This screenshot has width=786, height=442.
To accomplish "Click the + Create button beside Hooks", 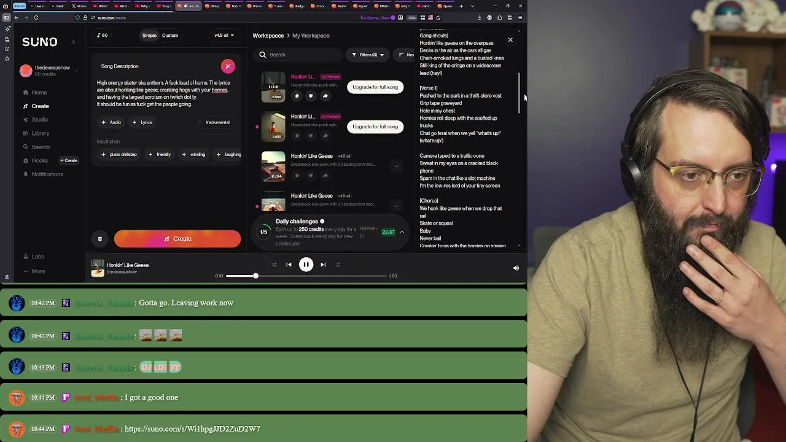I will (69, 160).
